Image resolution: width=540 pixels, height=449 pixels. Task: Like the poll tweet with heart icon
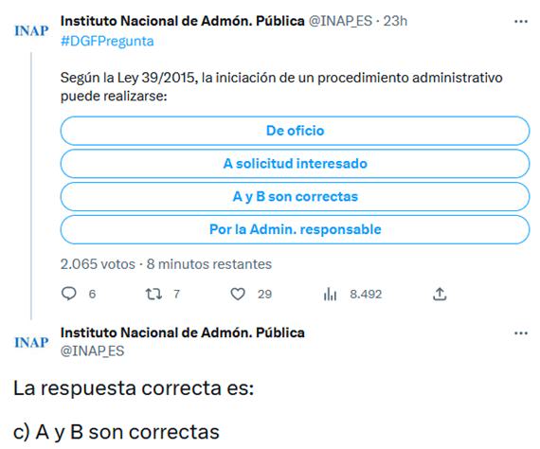tap(238, 294)
